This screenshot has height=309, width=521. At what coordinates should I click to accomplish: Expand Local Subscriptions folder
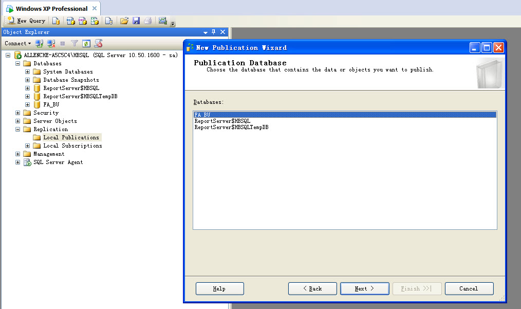(28, 146)
